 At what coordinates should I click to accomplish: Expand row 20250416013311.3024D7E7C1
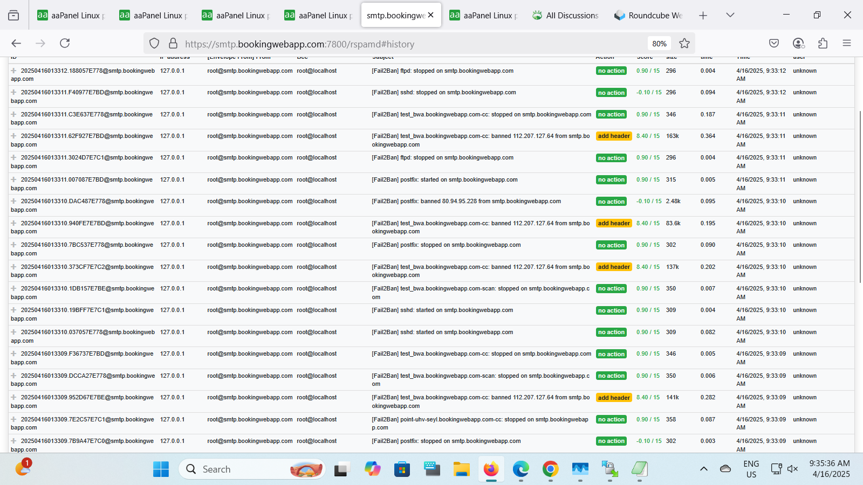13,157
